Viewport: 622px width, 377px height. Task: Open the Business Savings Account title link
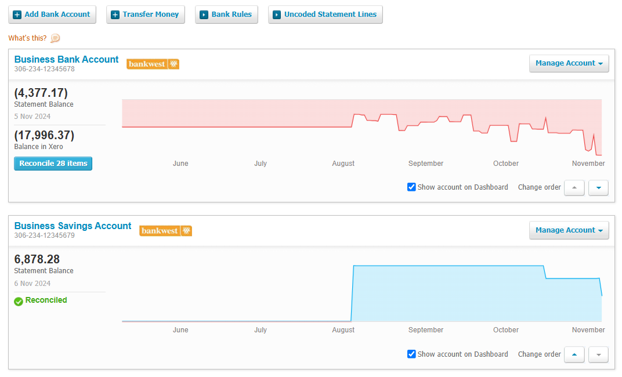[x=73, y=226]
